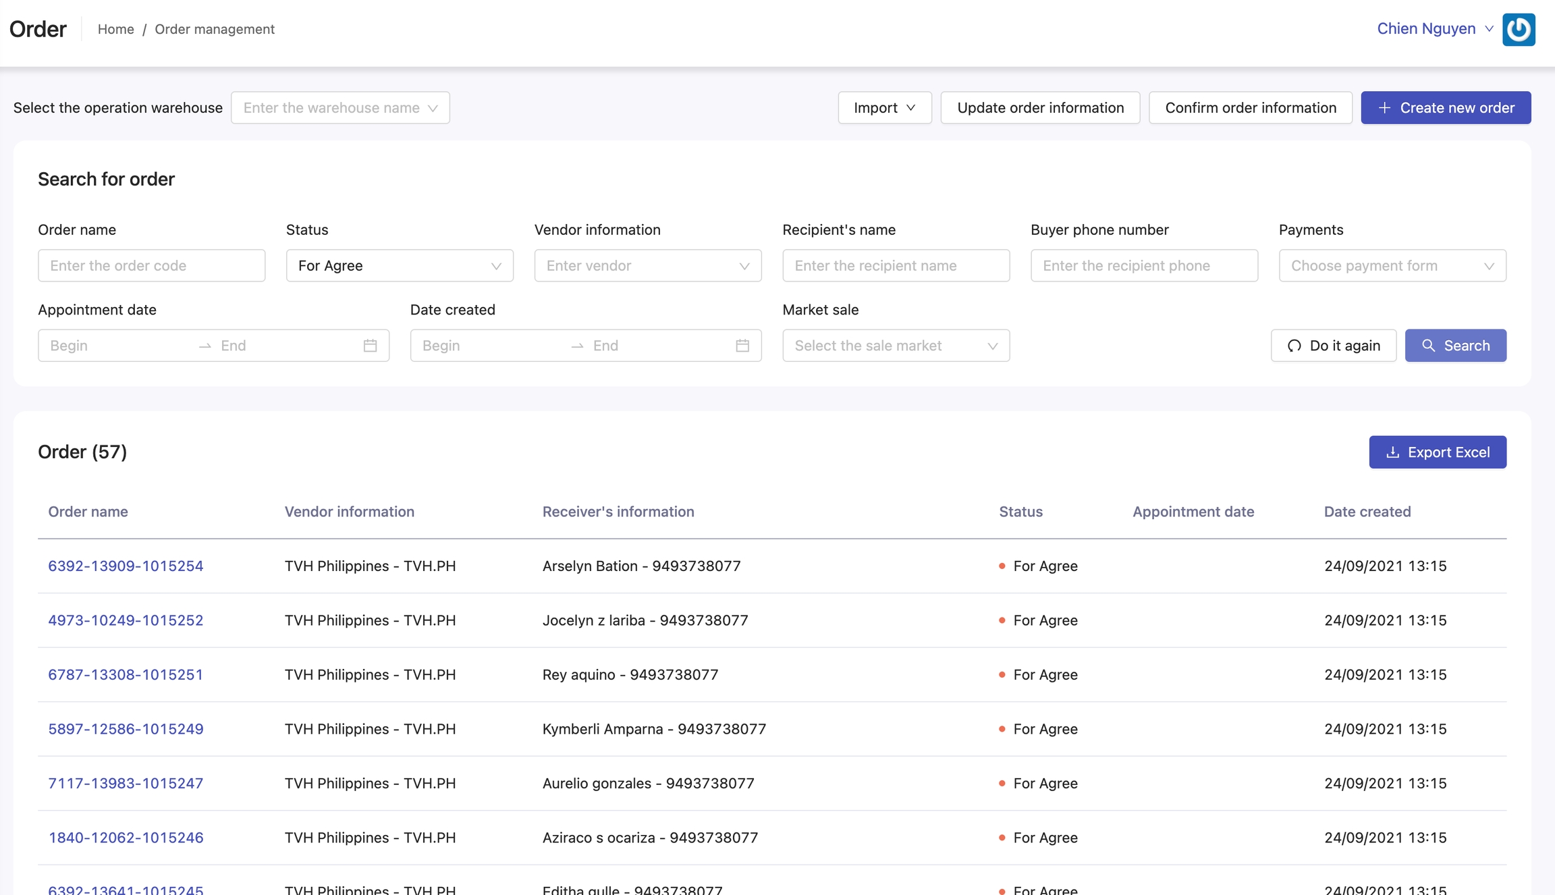1555x895 pixels.
Task: Open order 5897-12586-1015249 link
Action: (126, 729)
